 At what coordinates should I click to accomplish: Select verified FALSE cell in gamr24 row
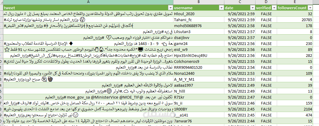click(x=266, y=44)
